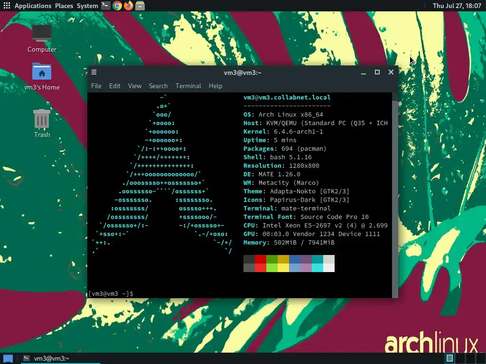This screenshot has width=486, height=364.
Task: Open file manager launcher in top panel
Action: [140, 6]
